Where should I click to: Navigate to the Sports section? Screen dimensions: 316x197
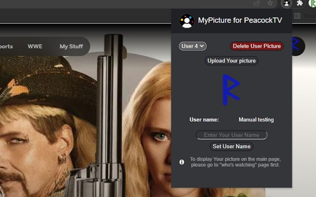[x=6, y=46]
